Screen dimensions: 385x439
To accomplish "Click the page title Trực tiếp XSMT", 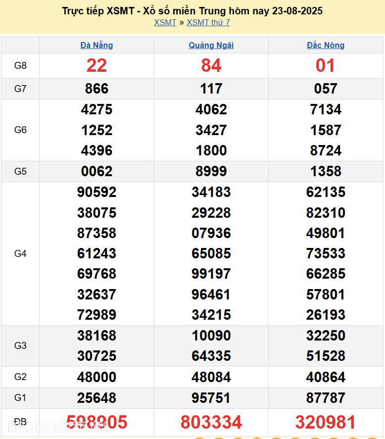I will [192, 10].
